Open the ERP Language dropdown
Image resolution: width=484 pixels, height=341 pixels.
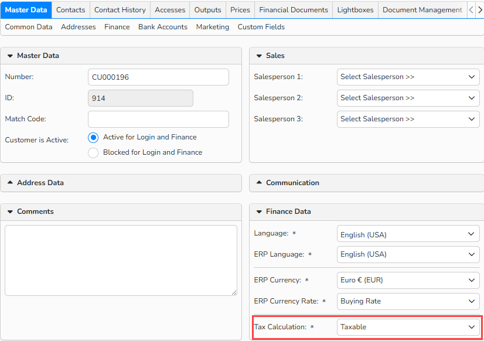408,254
